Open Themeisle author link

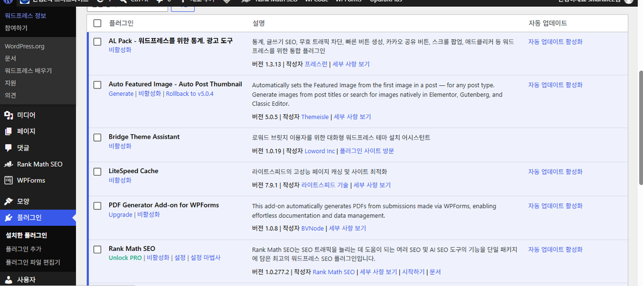point(315,117)
